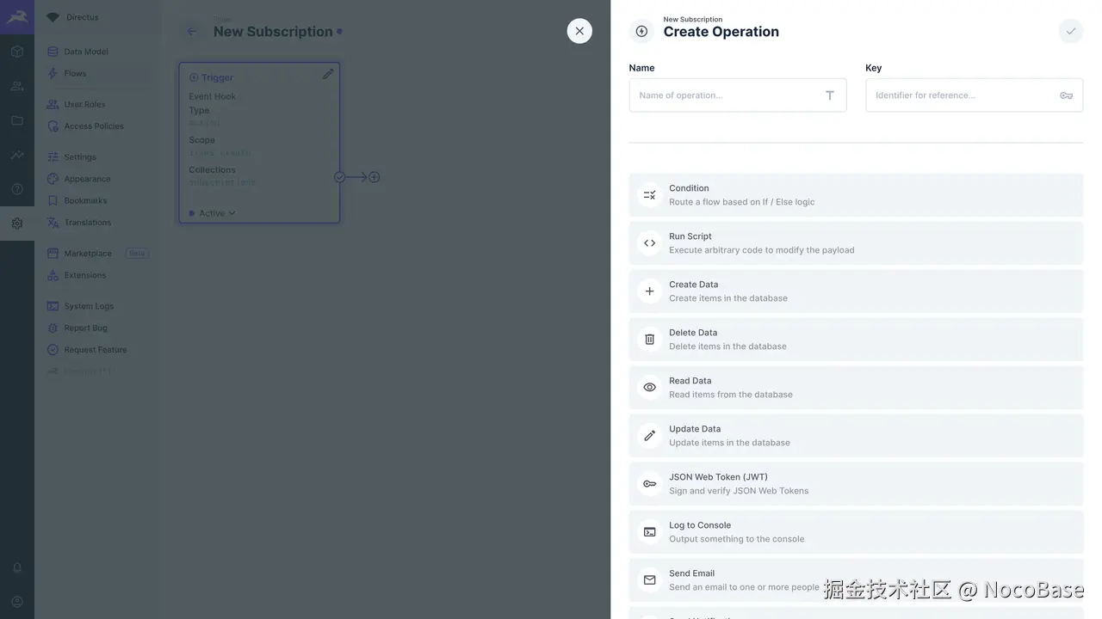
Task: Click the Send Email envelope icon
Action: pos(649,580)
